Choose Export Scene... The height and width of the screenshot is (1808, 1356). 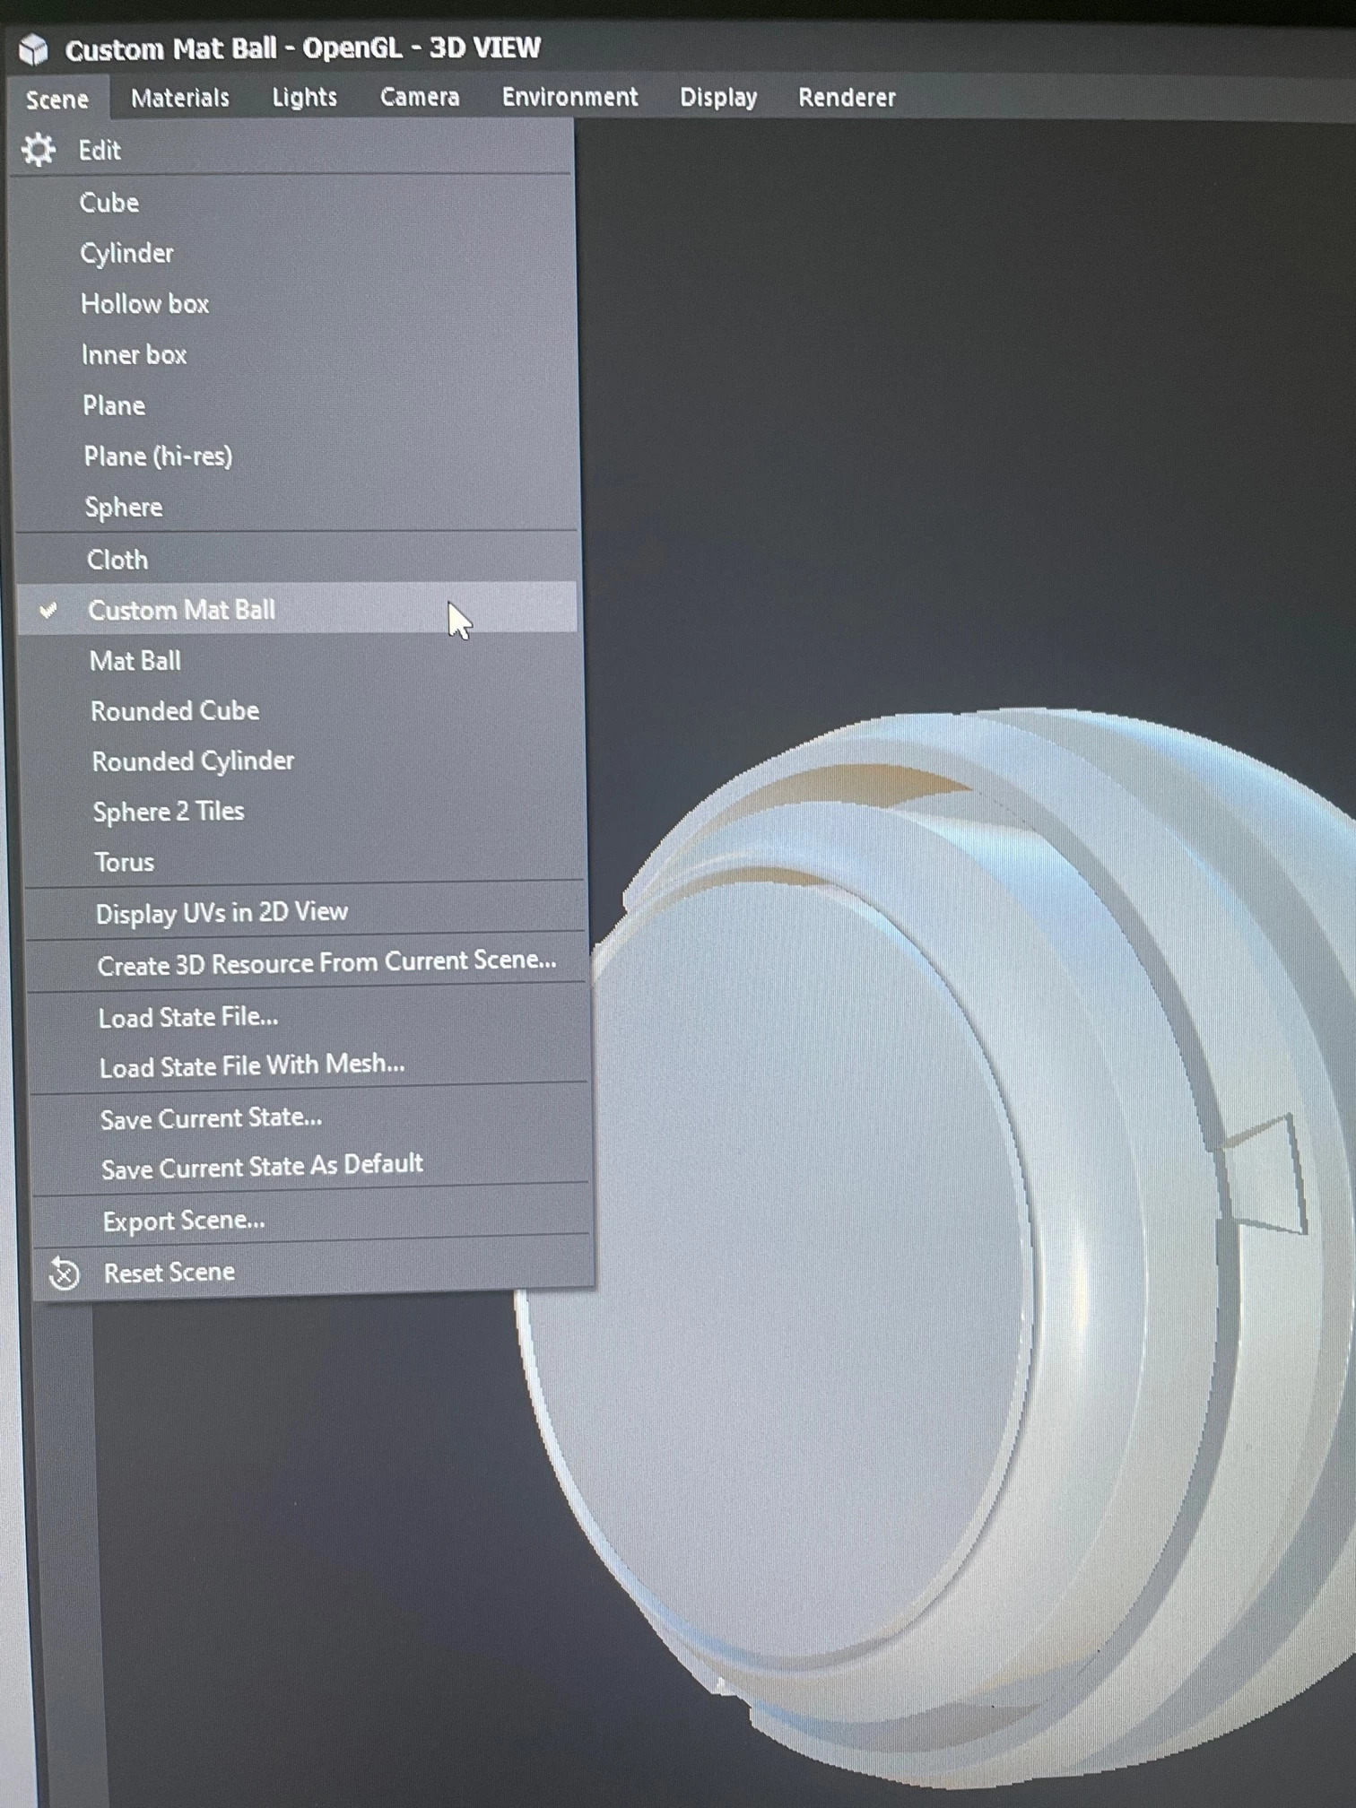tap(311, 1221)
